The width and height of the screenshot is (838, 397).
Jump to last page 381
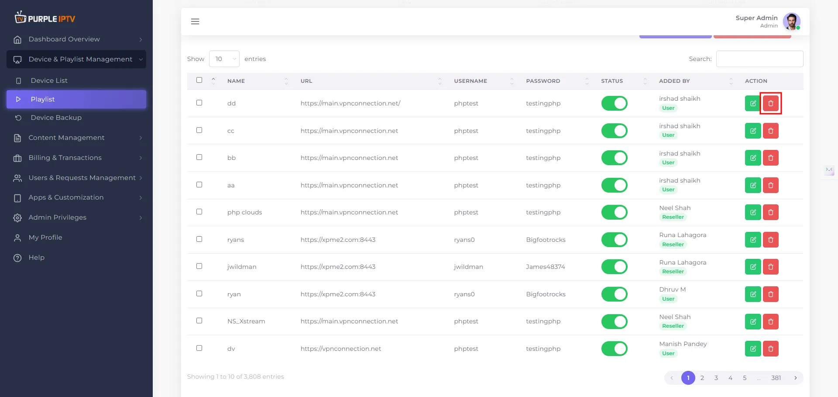(776, 378)
